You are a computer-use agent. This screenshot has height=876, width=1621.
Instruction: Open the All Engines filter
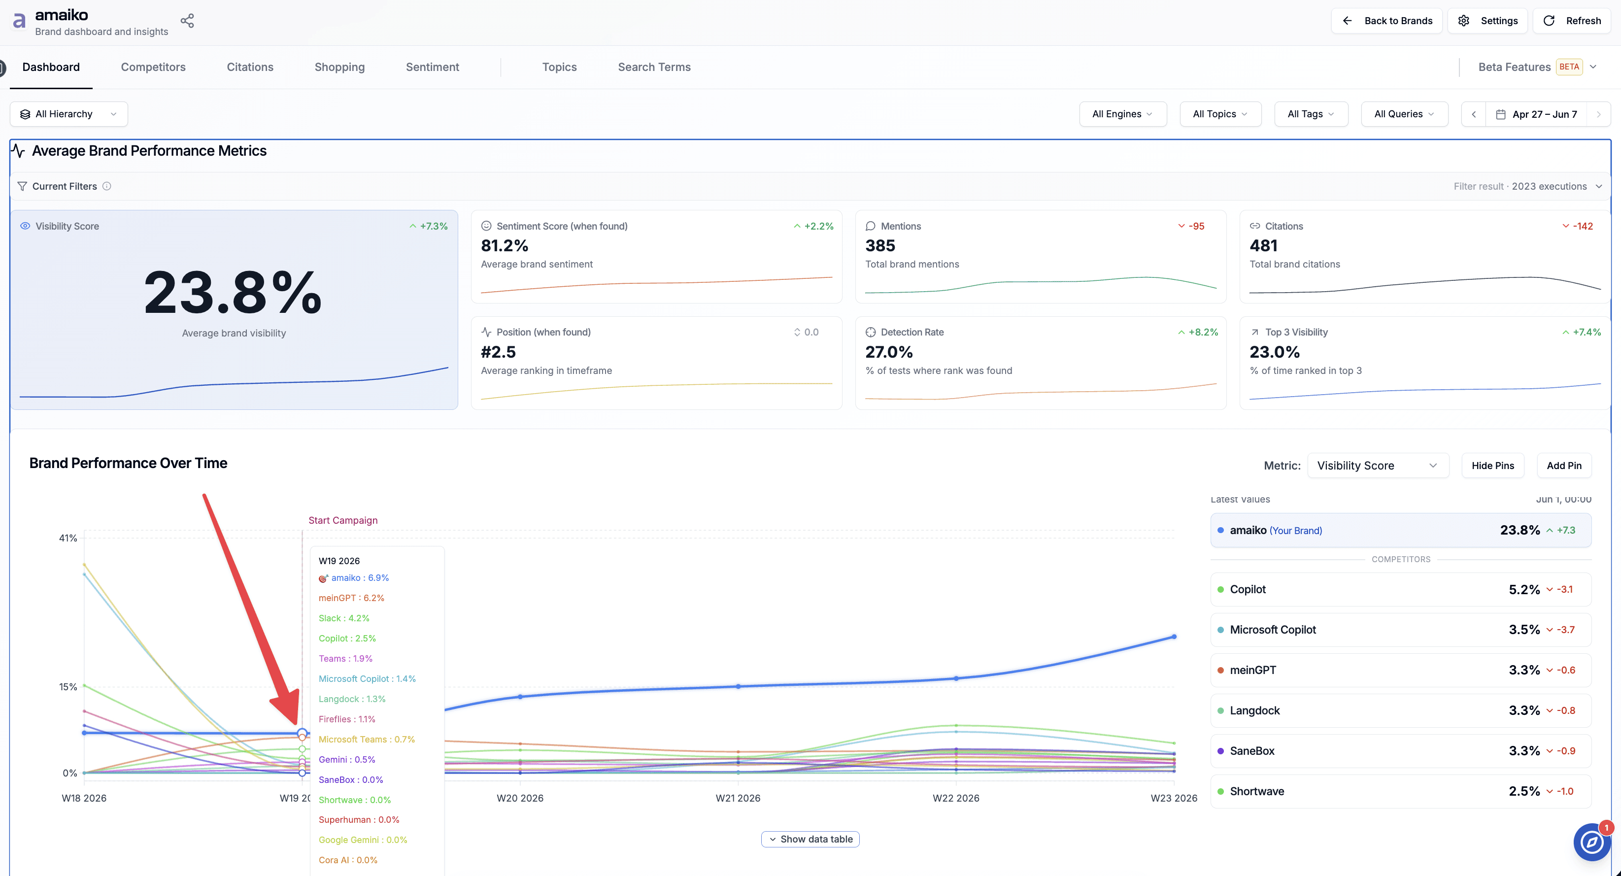tap(1122, 114)
